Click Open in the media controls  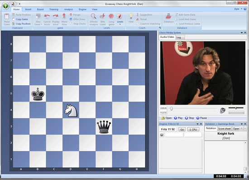tap(167, 118)
